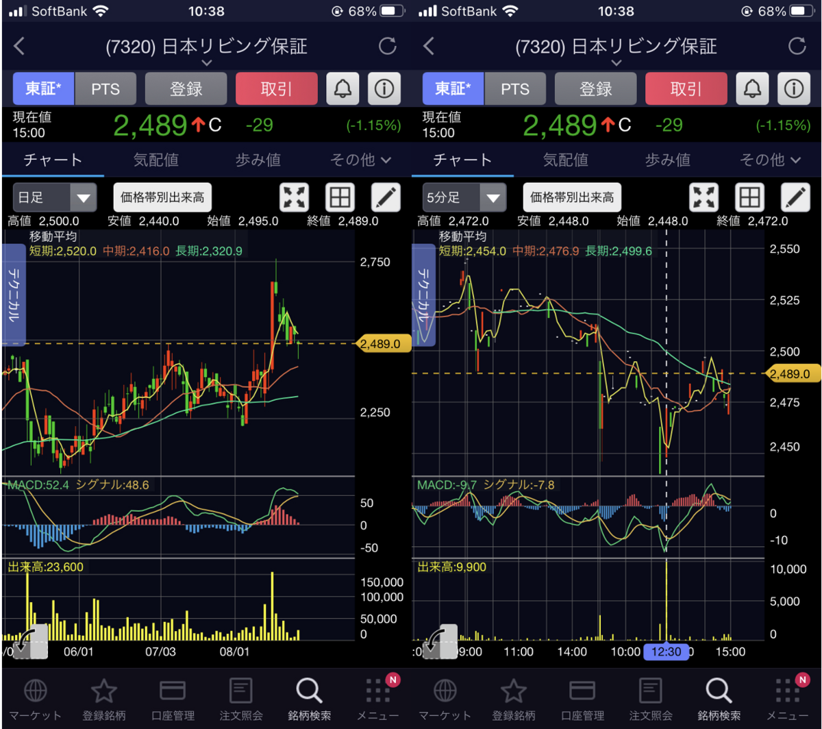Open テクニカル side panel on daily chart

(14, 295)
